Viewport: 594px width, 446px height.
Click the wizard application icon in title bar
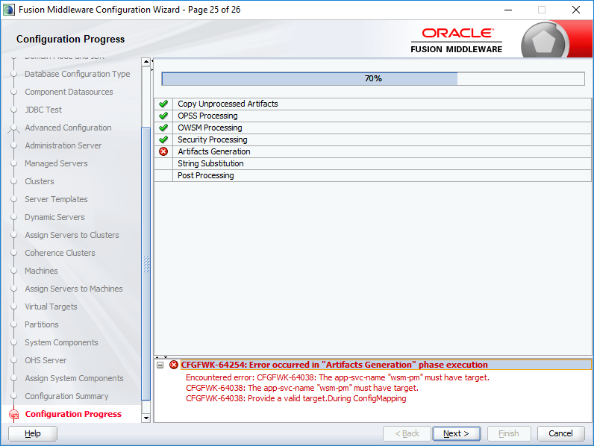coord(9,10)
